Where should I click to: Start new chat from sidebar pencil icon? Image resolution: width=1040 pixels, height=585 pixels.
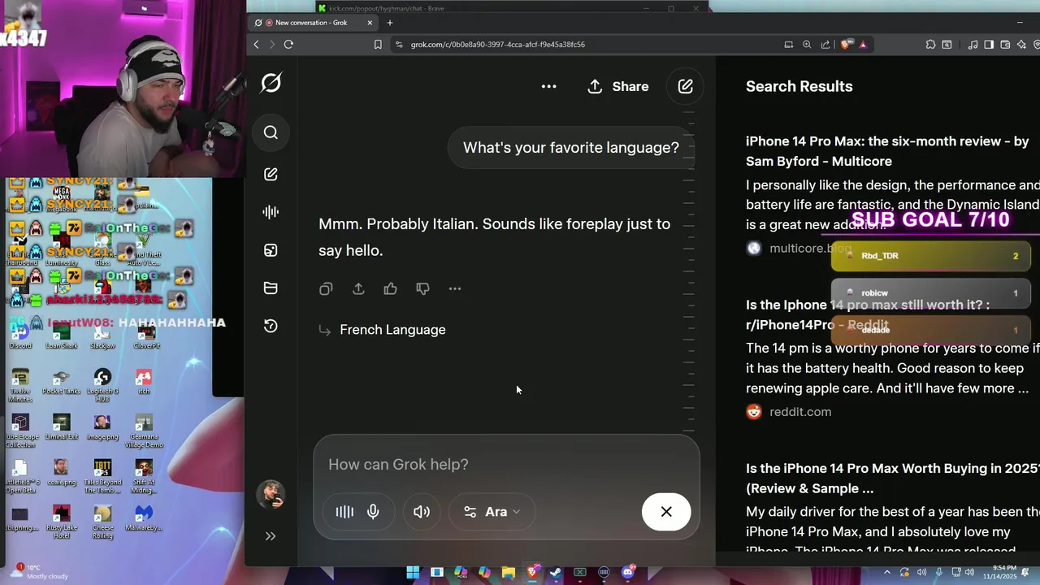click(x=271, y=174)
